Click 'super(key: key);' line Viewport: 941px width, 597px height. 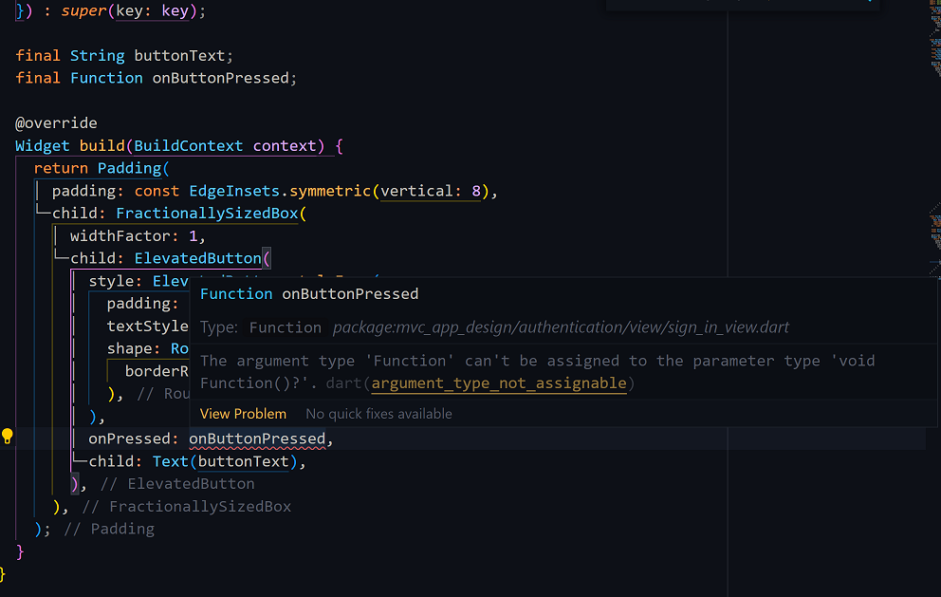coord(133,10)
